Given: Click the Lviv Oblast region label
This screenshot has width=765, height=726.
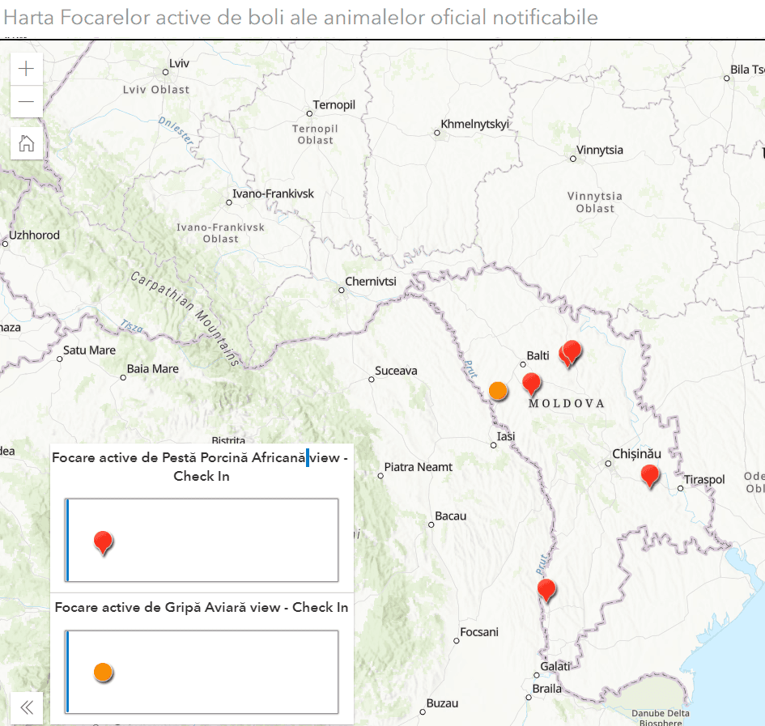Looking at the screenshot, I should pyautogui.click(x=155, y=90).
